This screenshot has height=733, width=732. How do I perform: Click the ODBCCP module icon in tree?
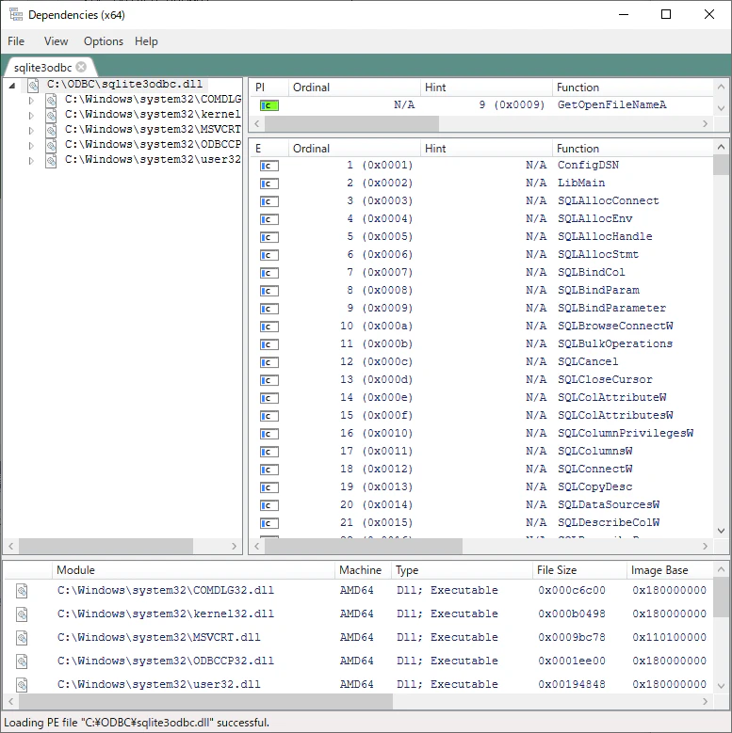(x=51, y=146)
